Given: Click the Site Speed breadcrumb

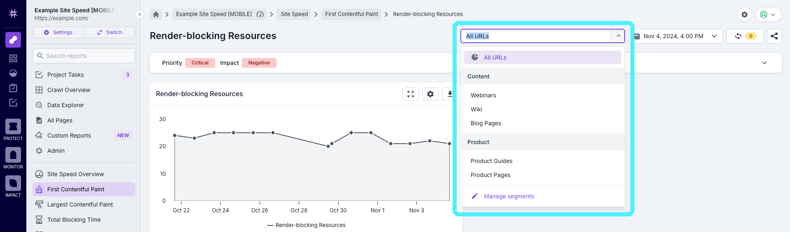Looking at the screenshot, I should click(294, 14).
